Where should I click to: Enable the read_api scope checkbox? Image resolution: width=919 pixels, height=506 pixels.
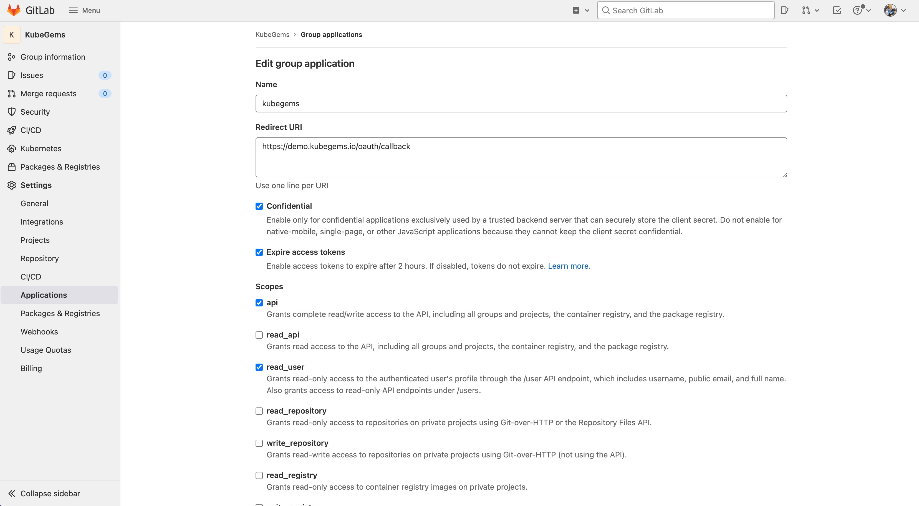click(259, 335)
